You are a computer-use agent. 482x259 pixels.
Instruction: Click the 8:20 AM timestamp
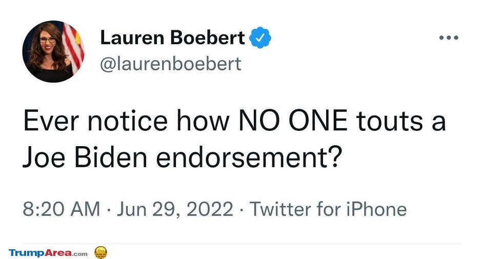(x=62, y=209)
